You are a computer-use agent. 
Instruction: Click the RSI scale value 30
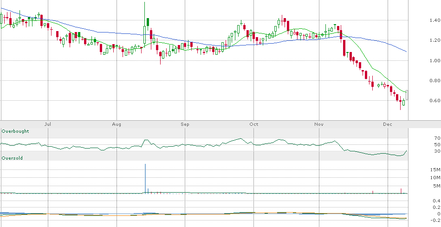(x=437, y=151)
